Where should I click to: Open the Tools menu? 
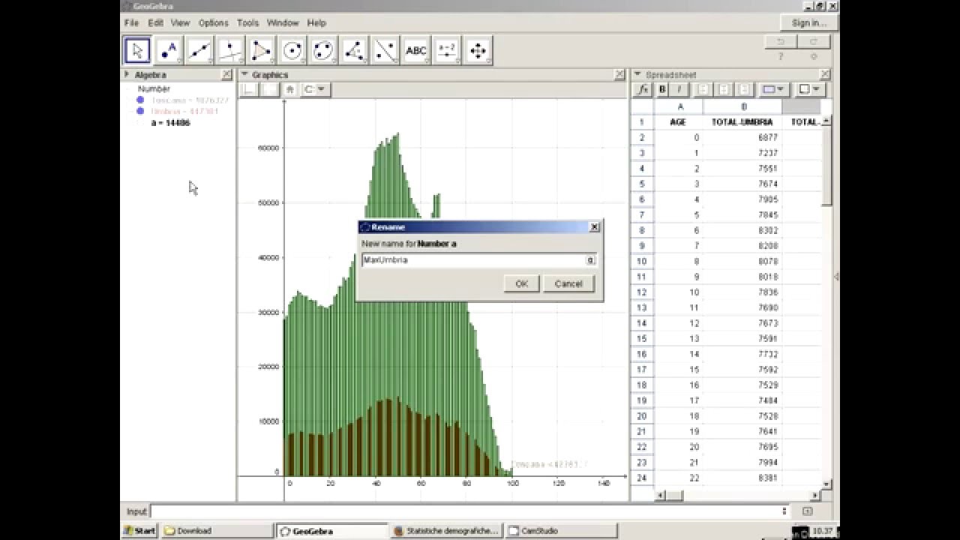247,23
